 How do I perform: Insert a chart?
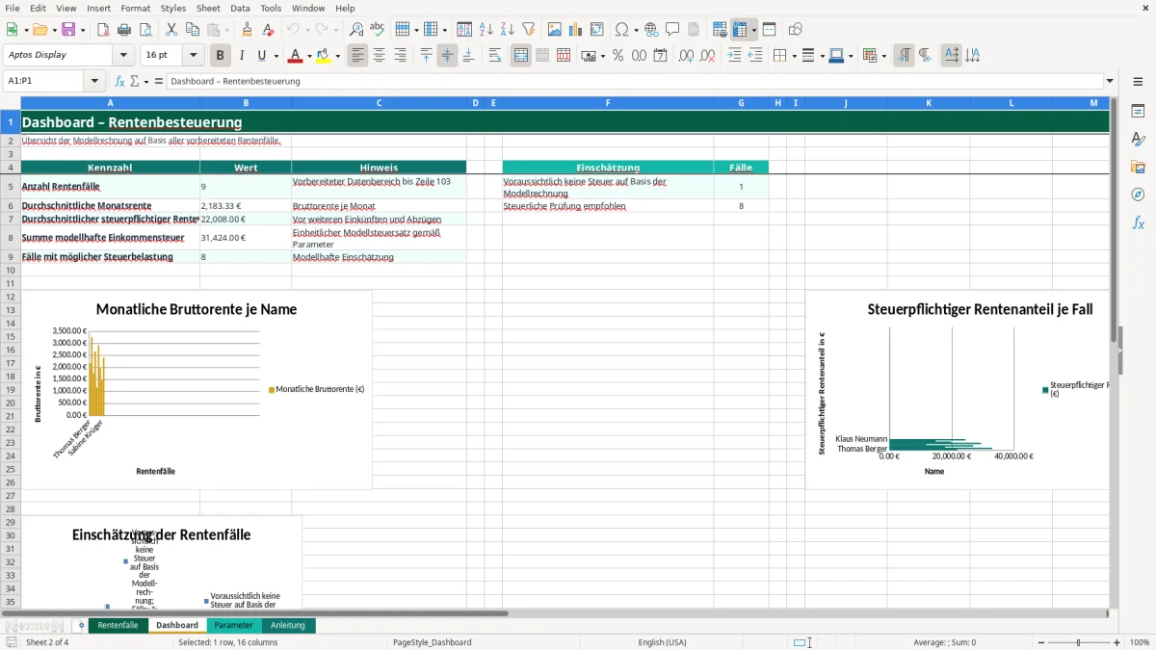(576, 30)
